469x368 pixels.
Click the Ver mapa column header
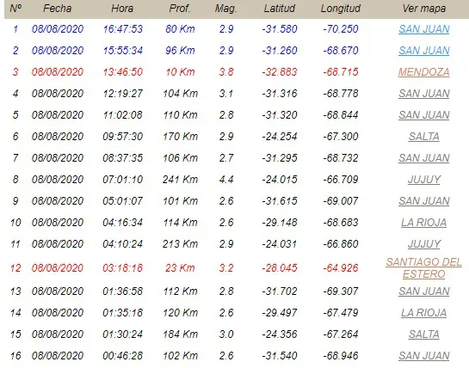coord(424,9)
